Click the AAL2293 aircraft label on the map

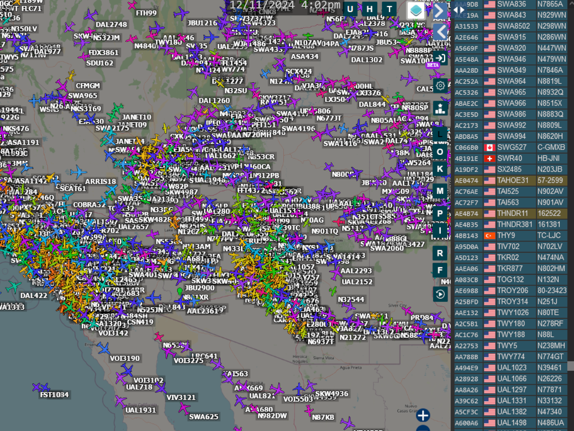[x=356, y=271]
